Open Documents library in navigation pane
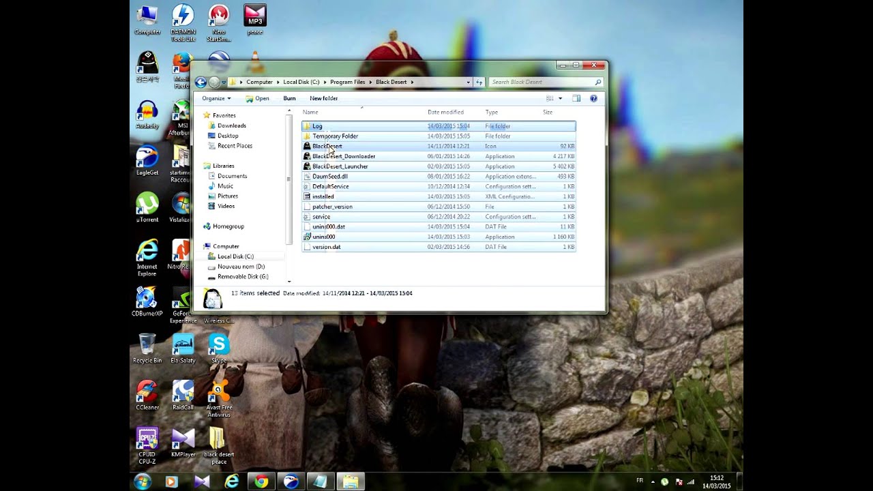The width and height of the screenshot is (873, 491). click(232, 176)
